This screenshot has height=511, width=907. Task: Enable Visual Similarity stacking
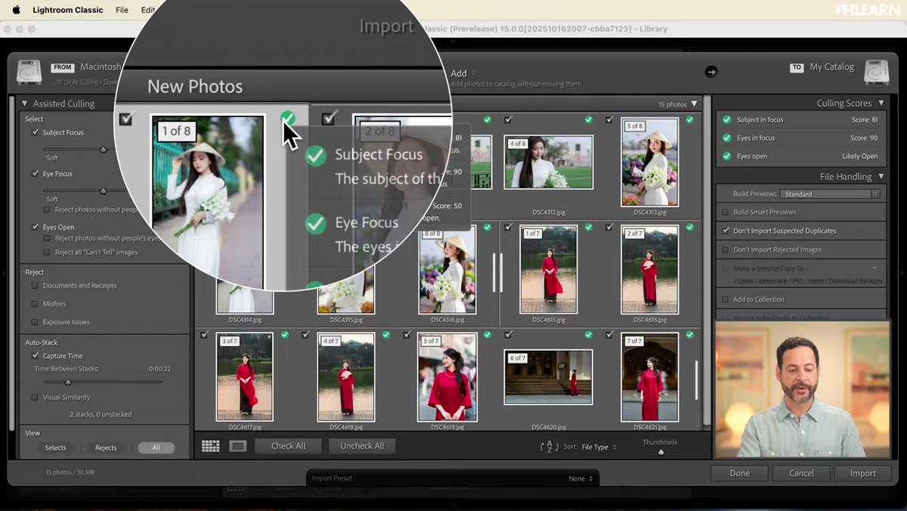(35, 398)
